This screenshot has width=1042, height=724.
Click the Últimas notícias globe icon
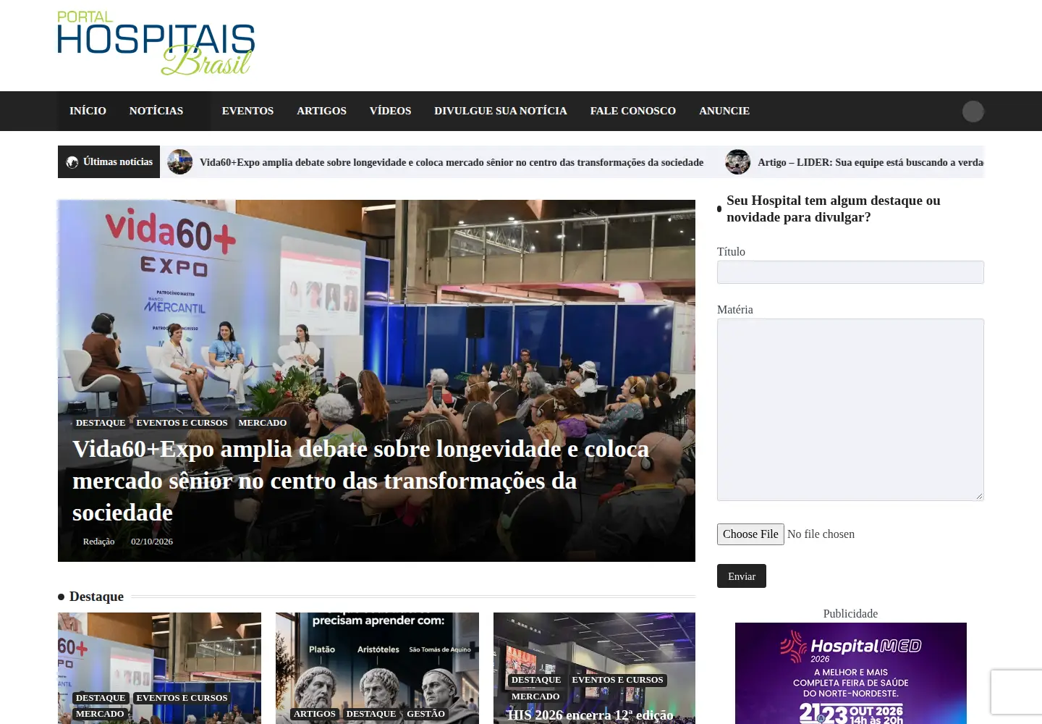click(72, 162)
